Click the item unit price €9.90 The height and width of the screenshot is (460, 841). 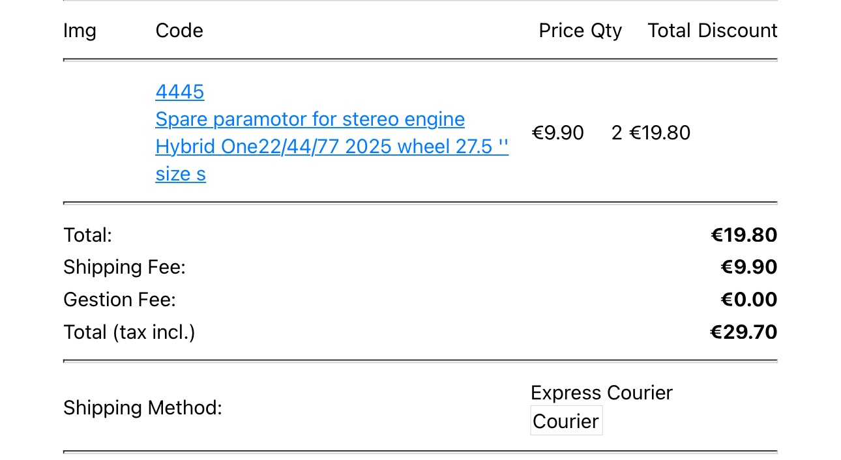point(558,133)
